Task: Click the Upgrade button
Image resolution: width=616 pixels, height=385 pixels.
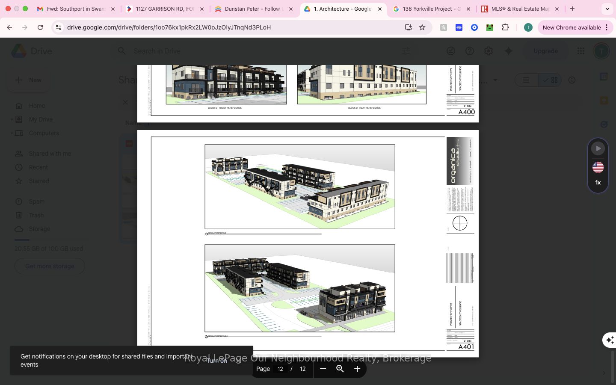Action: click(545, 51)
